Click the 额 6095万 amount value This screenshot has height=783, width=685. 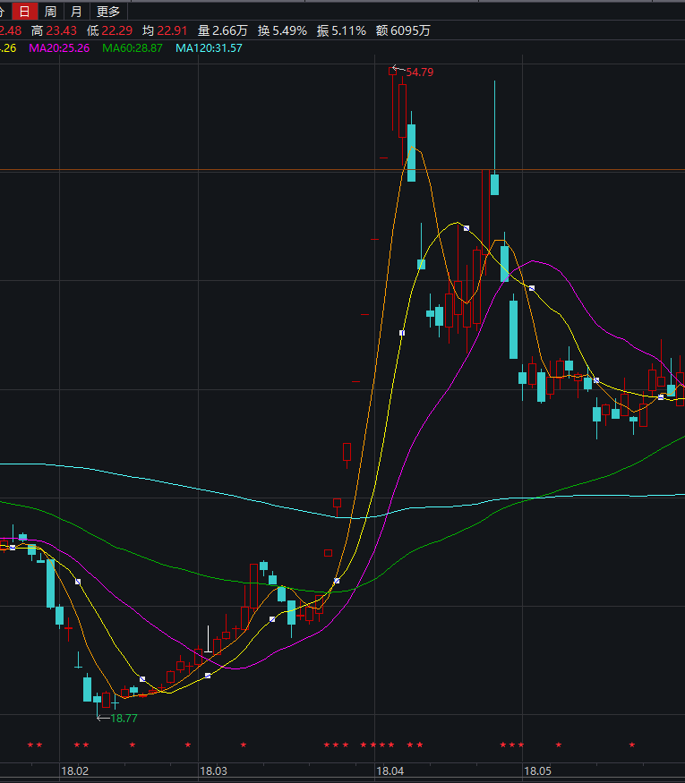[403, 30]
